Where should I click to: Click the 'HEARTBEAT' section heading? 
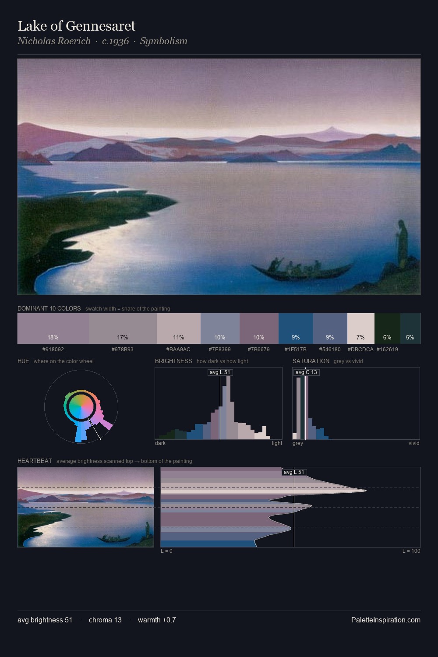coord(35,461)
